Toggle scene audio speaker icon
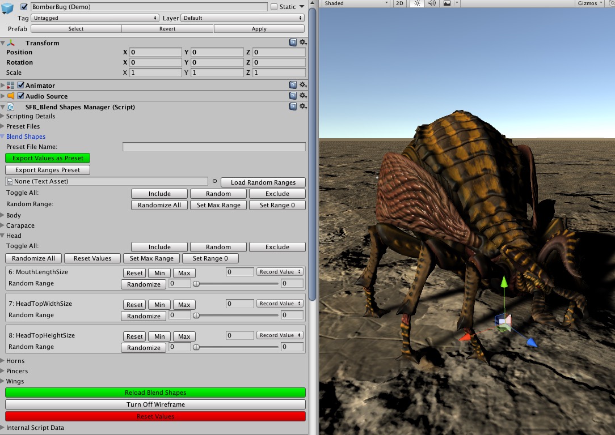This screenshot has width=615, height=435. [431, 3]
